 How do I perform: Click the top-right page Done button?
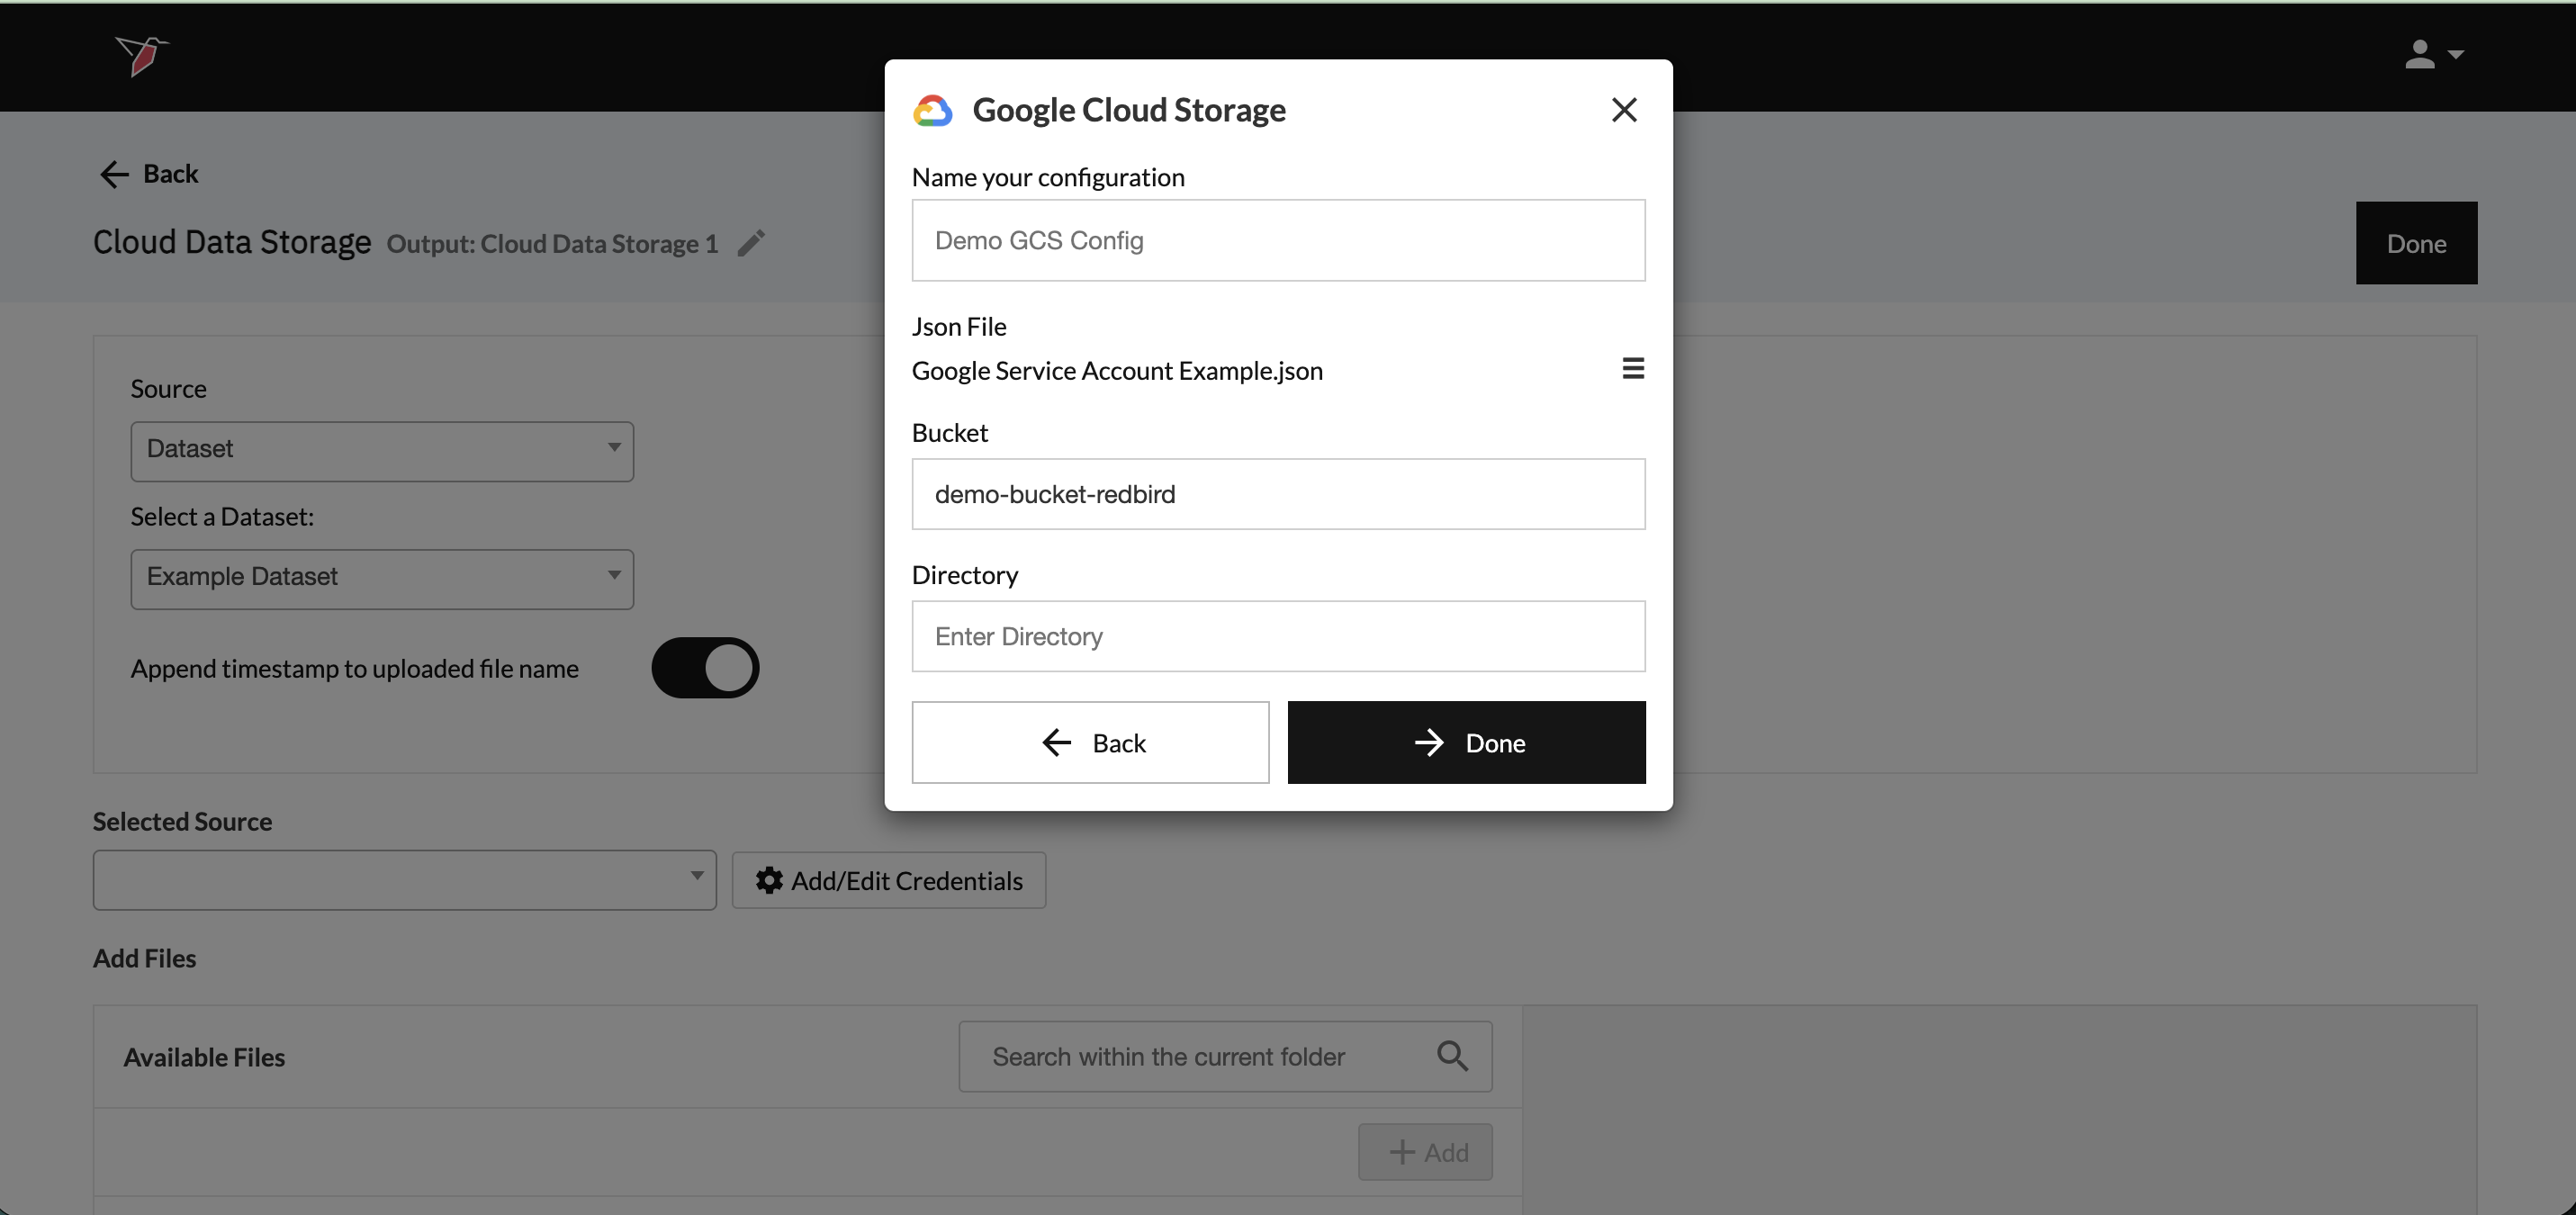tap(2415, 243)
